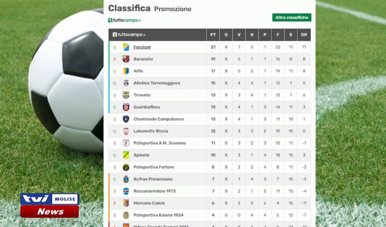The height and width of the screenshot is (227, 386).
Task: Click the PT column header
Action: click(x=213, y=35)
